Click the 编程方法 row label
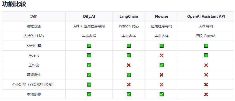Screen dimensions: 235x101 pyautogui.click(x=34, y=26)
